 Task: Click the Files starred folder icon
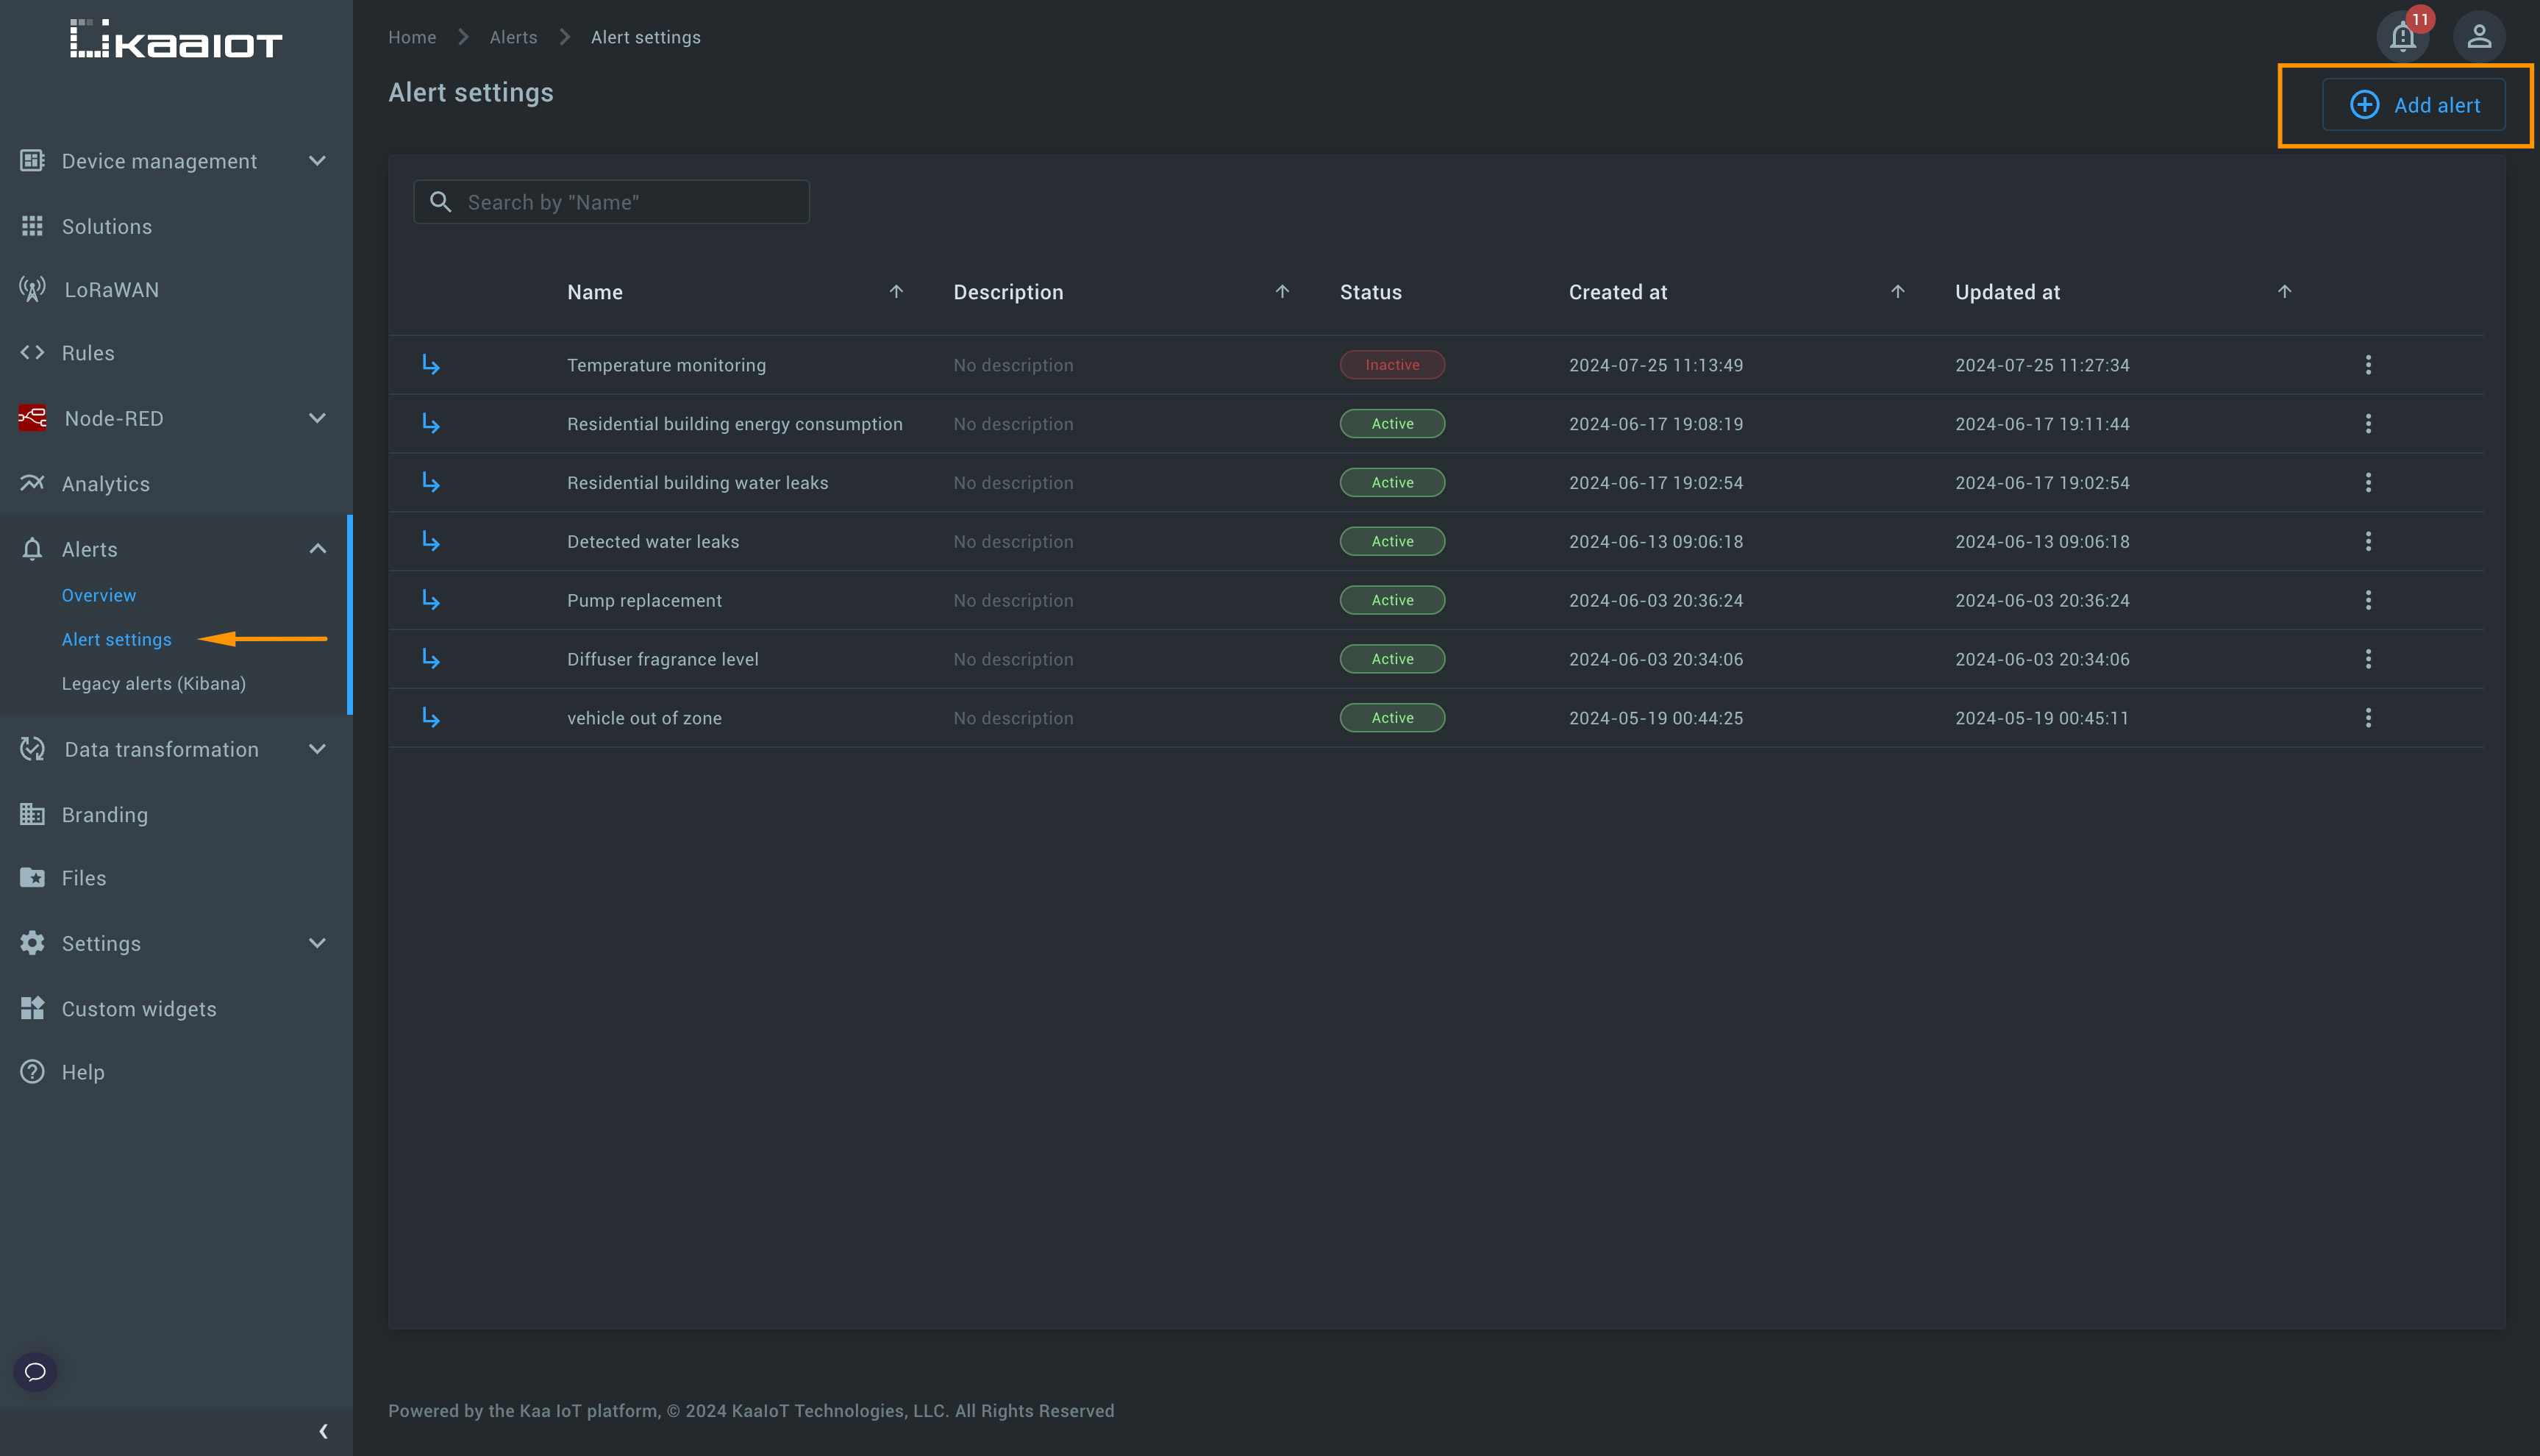[32, 877]
